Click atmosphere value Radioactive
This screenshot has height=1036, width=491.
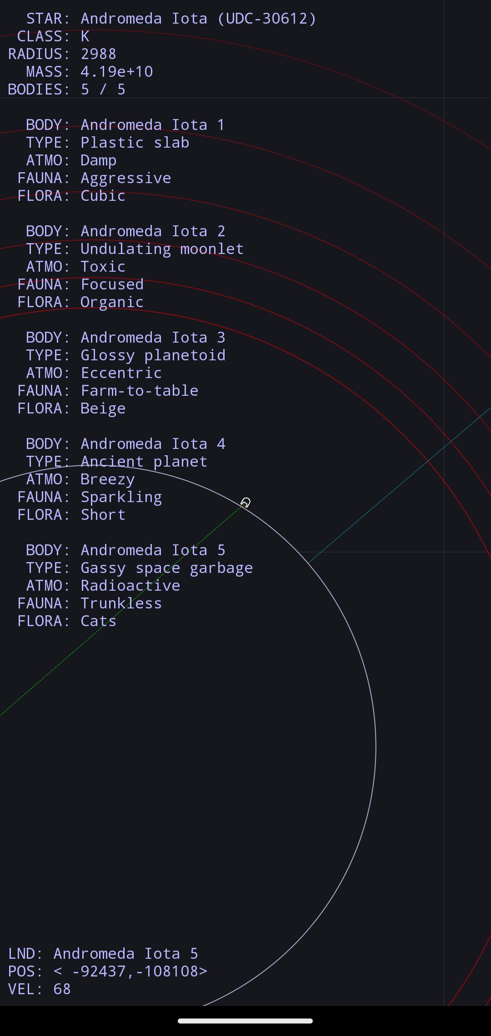pyautogui.click(x=130, y=586)
